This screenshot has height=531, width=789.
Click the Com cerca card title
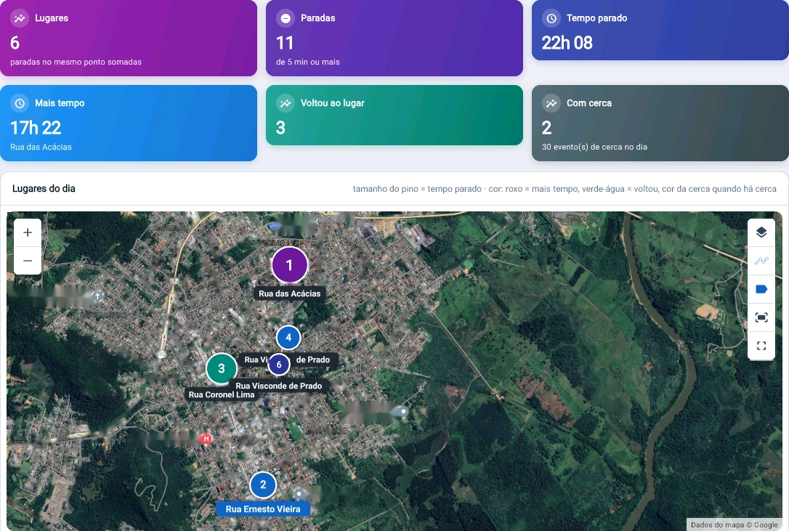pos(589,103)
